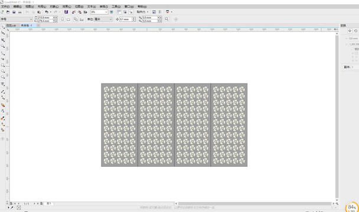Click the no-fill color swatch in status bar
The width and height of the screenshot is (359, 212).
19,208
